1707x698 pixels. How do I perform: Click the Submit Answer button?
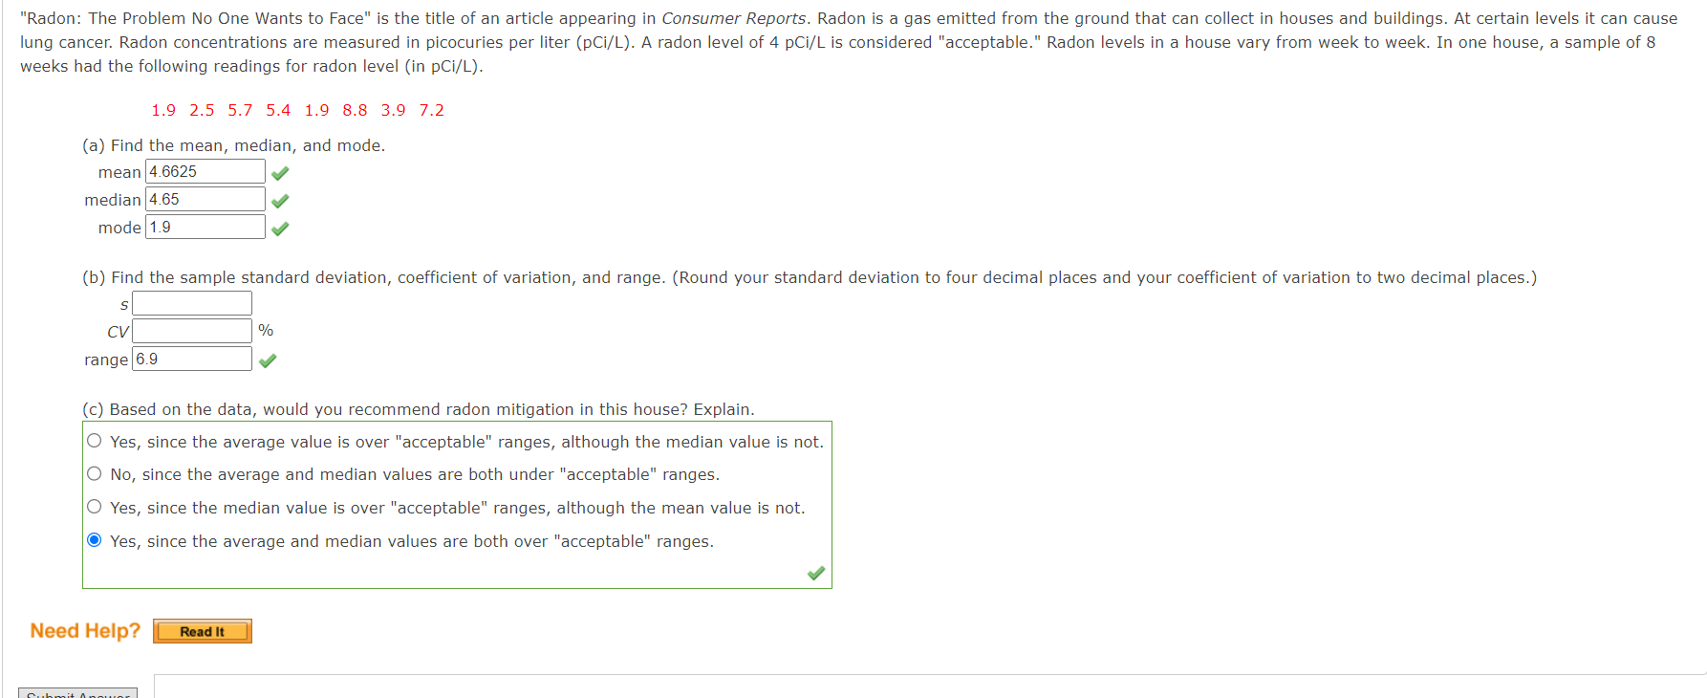(x=78, y=693)
